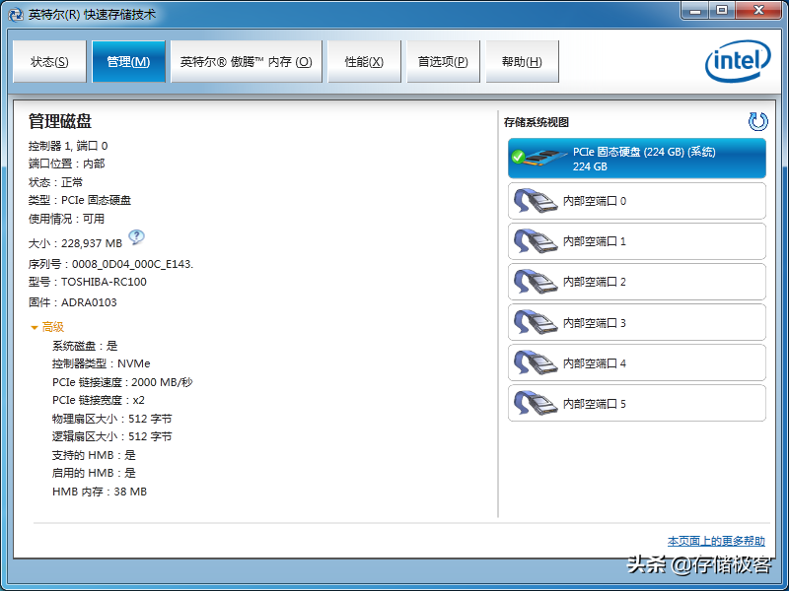This screenshot has width=789, height=591.
Task: Click the Intel logo
Action: [x=736, y=63]
